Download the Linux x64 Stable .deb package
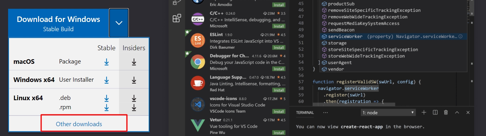This screenshot has height=136, width=486. 107,98
